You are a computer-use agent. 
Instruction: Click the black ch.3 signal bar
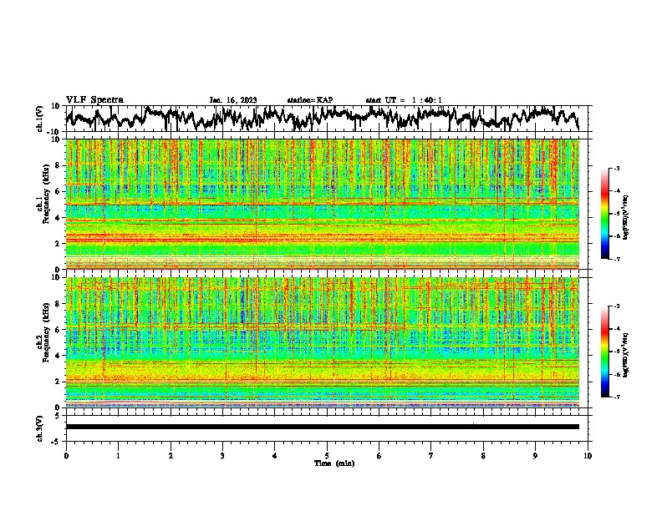click(x=323, y=427)
